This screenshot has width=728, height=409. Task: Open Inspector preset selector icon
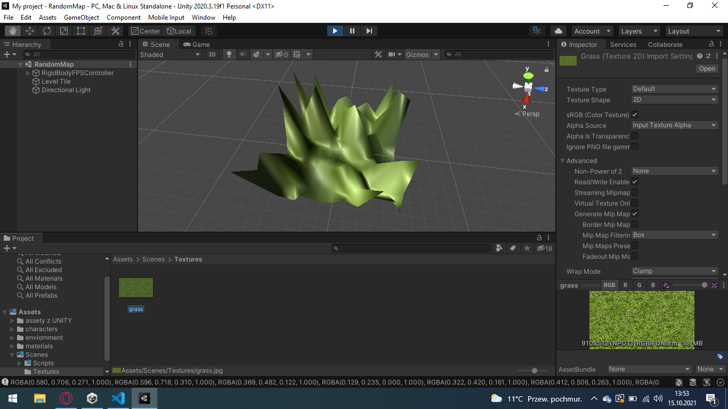(x=708, y=56)
